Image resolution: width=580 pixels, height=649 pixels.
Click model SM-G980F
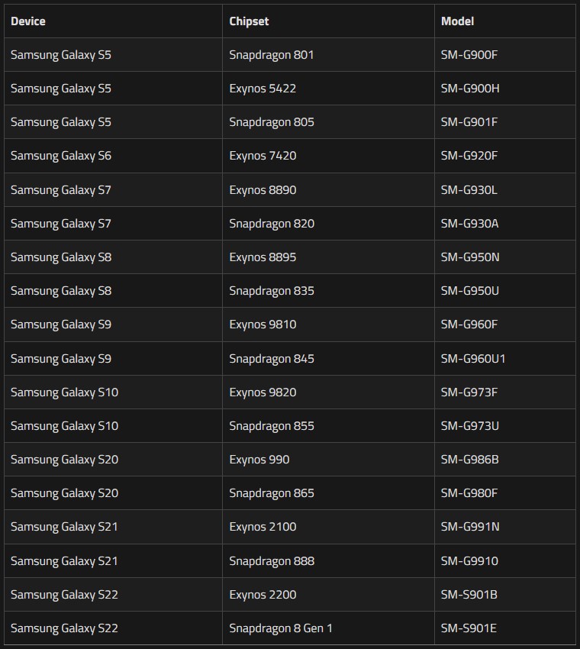469,493
